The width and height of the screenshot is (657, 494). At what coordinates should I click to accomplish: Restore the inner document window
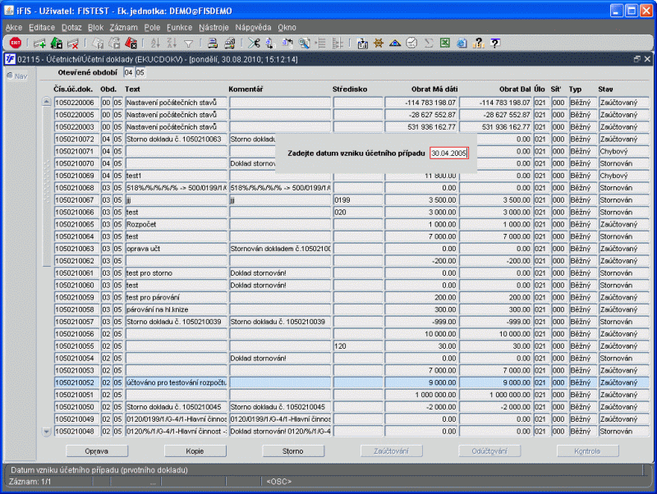click(637, 59)
